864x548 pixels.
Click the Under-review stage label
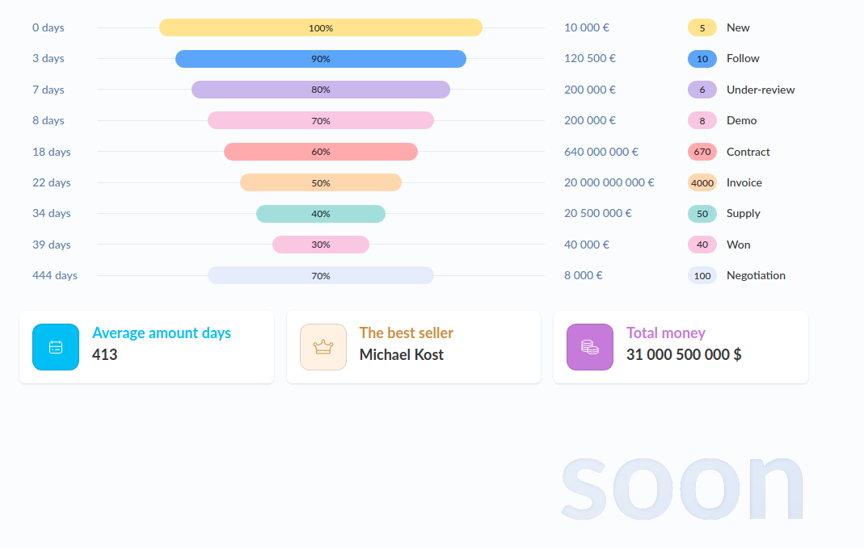click(x=761, y=90)
